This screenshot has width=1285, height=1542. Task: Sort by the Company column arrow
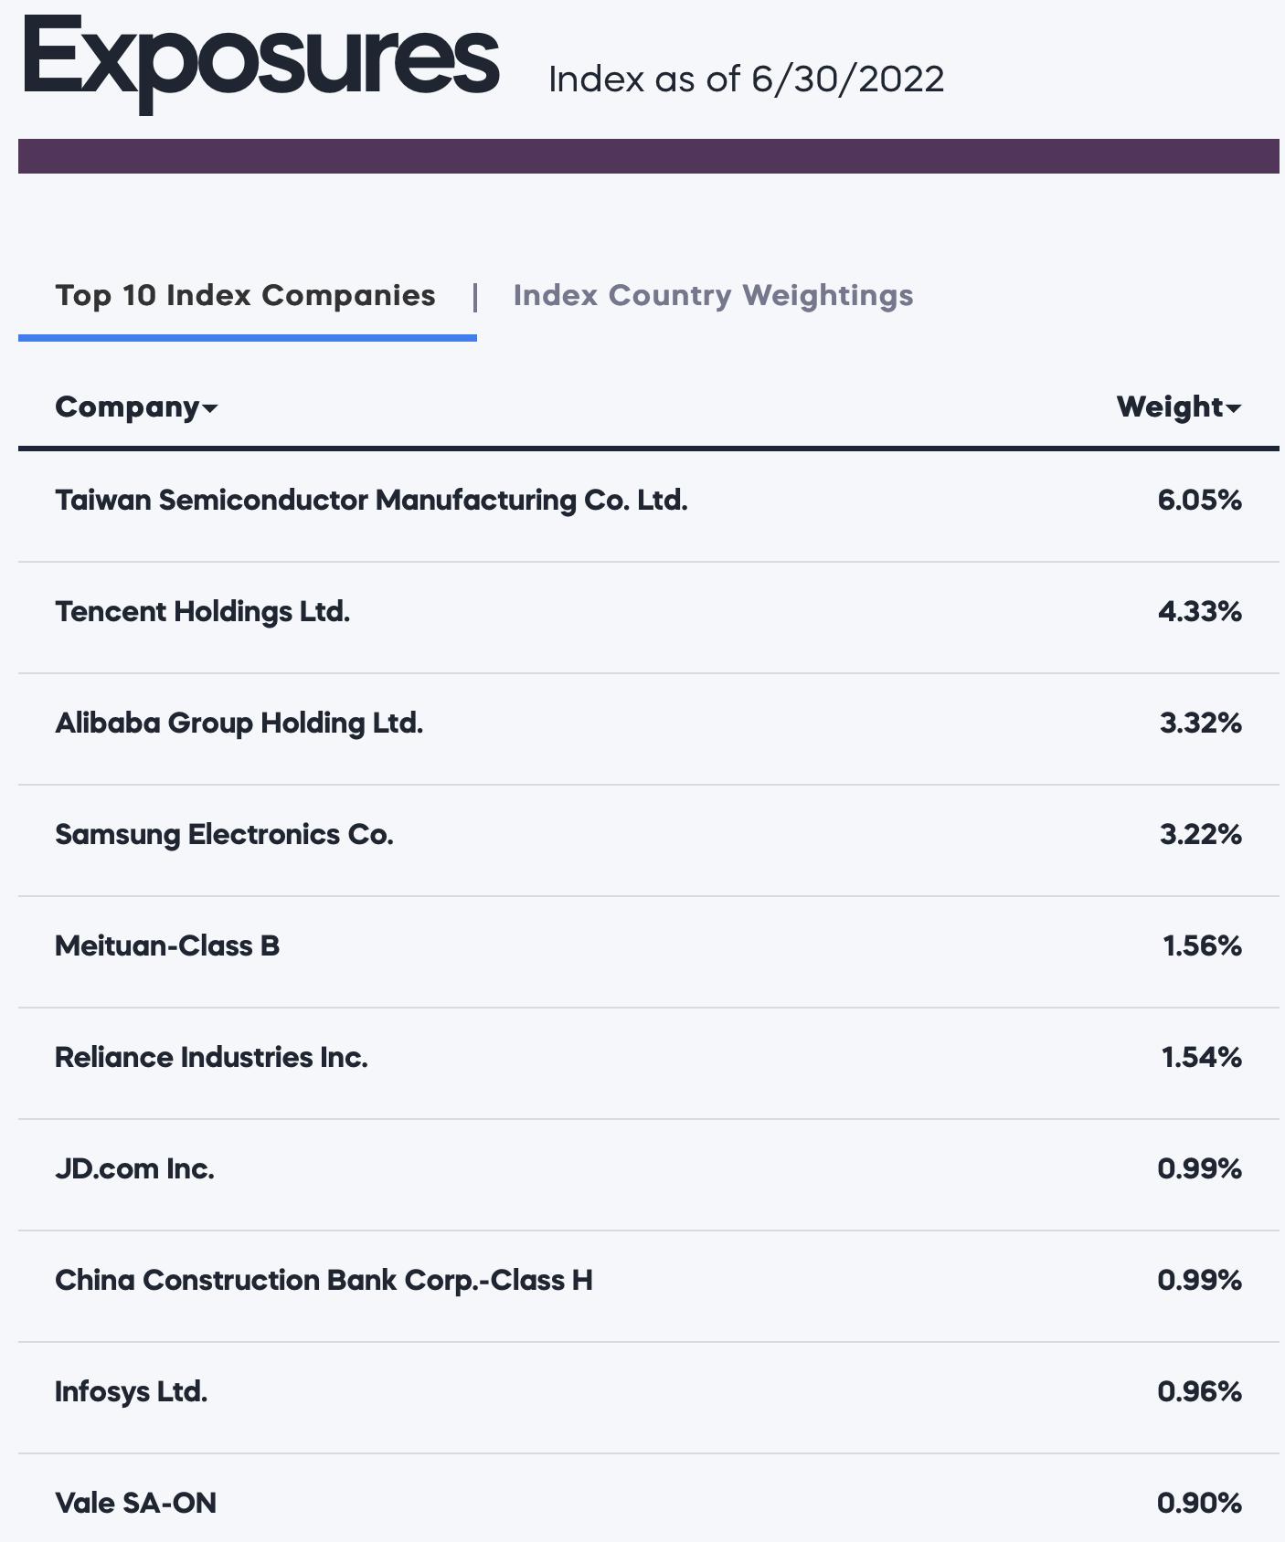coord(210,408)
